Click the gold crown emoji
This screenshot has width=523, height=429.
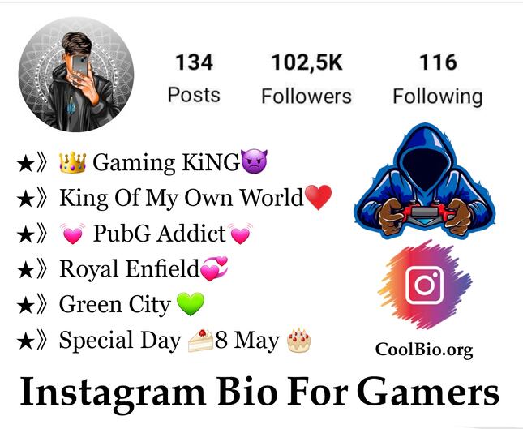(72, 162)
